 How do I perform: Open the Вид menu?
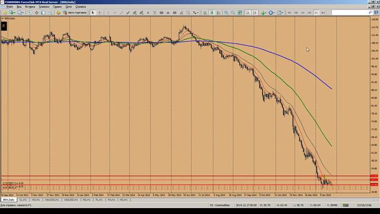(x=19, y=7)
